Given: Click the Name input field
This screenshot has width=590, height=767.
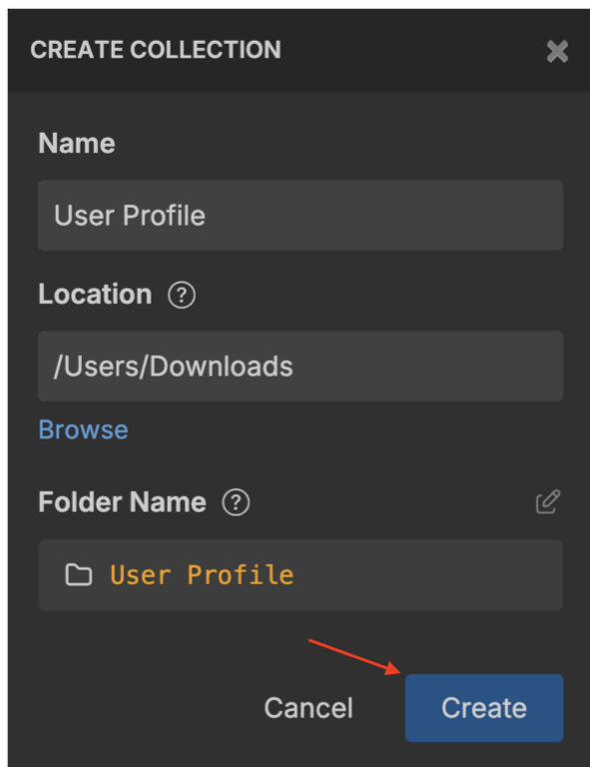Looking at the screenshot, I should [x=300, y=216].
